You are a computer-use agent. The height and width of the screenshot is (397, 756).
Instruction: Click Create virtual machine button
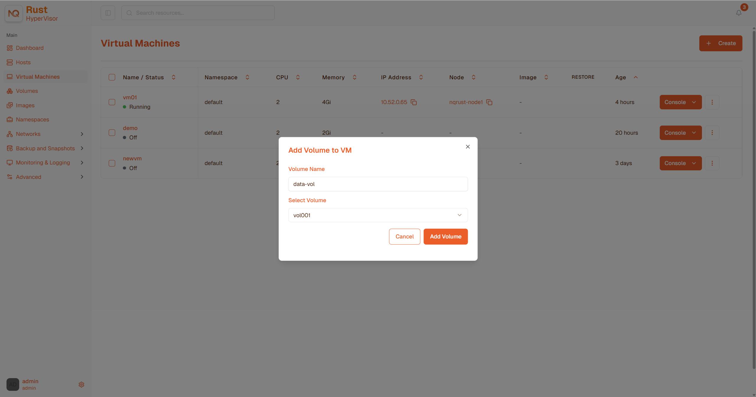(721, 43)
